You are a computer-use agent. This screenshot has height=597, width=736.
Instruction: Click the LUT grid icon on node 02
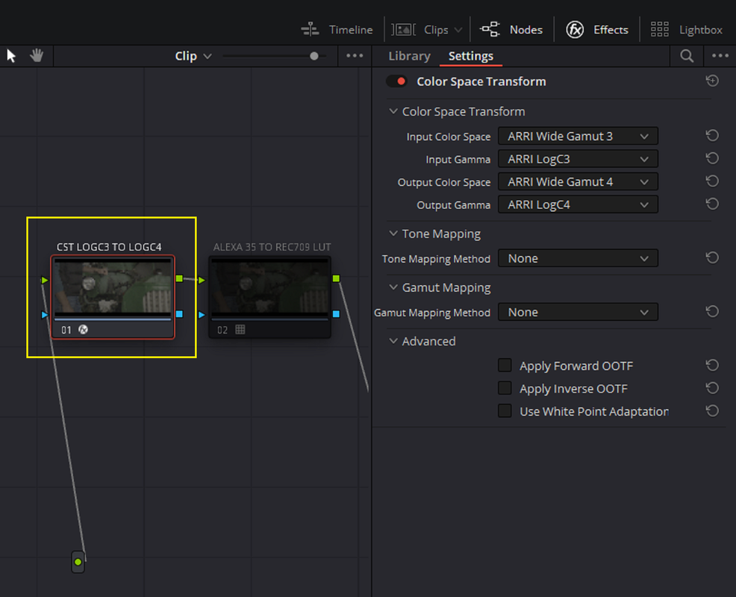tap(240, 330)
